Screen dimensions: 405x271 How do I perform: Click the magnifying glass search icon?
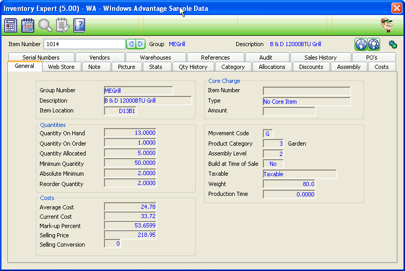click(x=45, y=25)
